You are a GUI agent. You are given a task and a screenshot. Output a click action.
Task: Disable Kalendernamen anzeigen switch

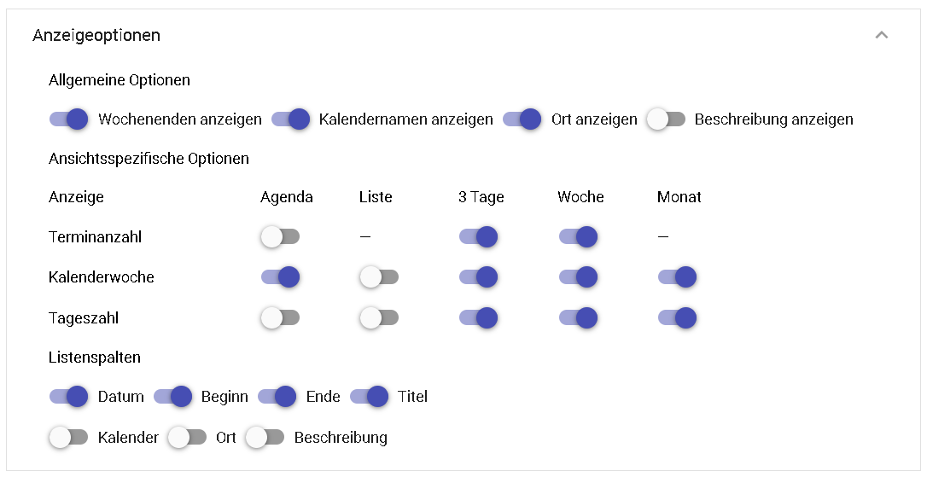pos(291,119)
